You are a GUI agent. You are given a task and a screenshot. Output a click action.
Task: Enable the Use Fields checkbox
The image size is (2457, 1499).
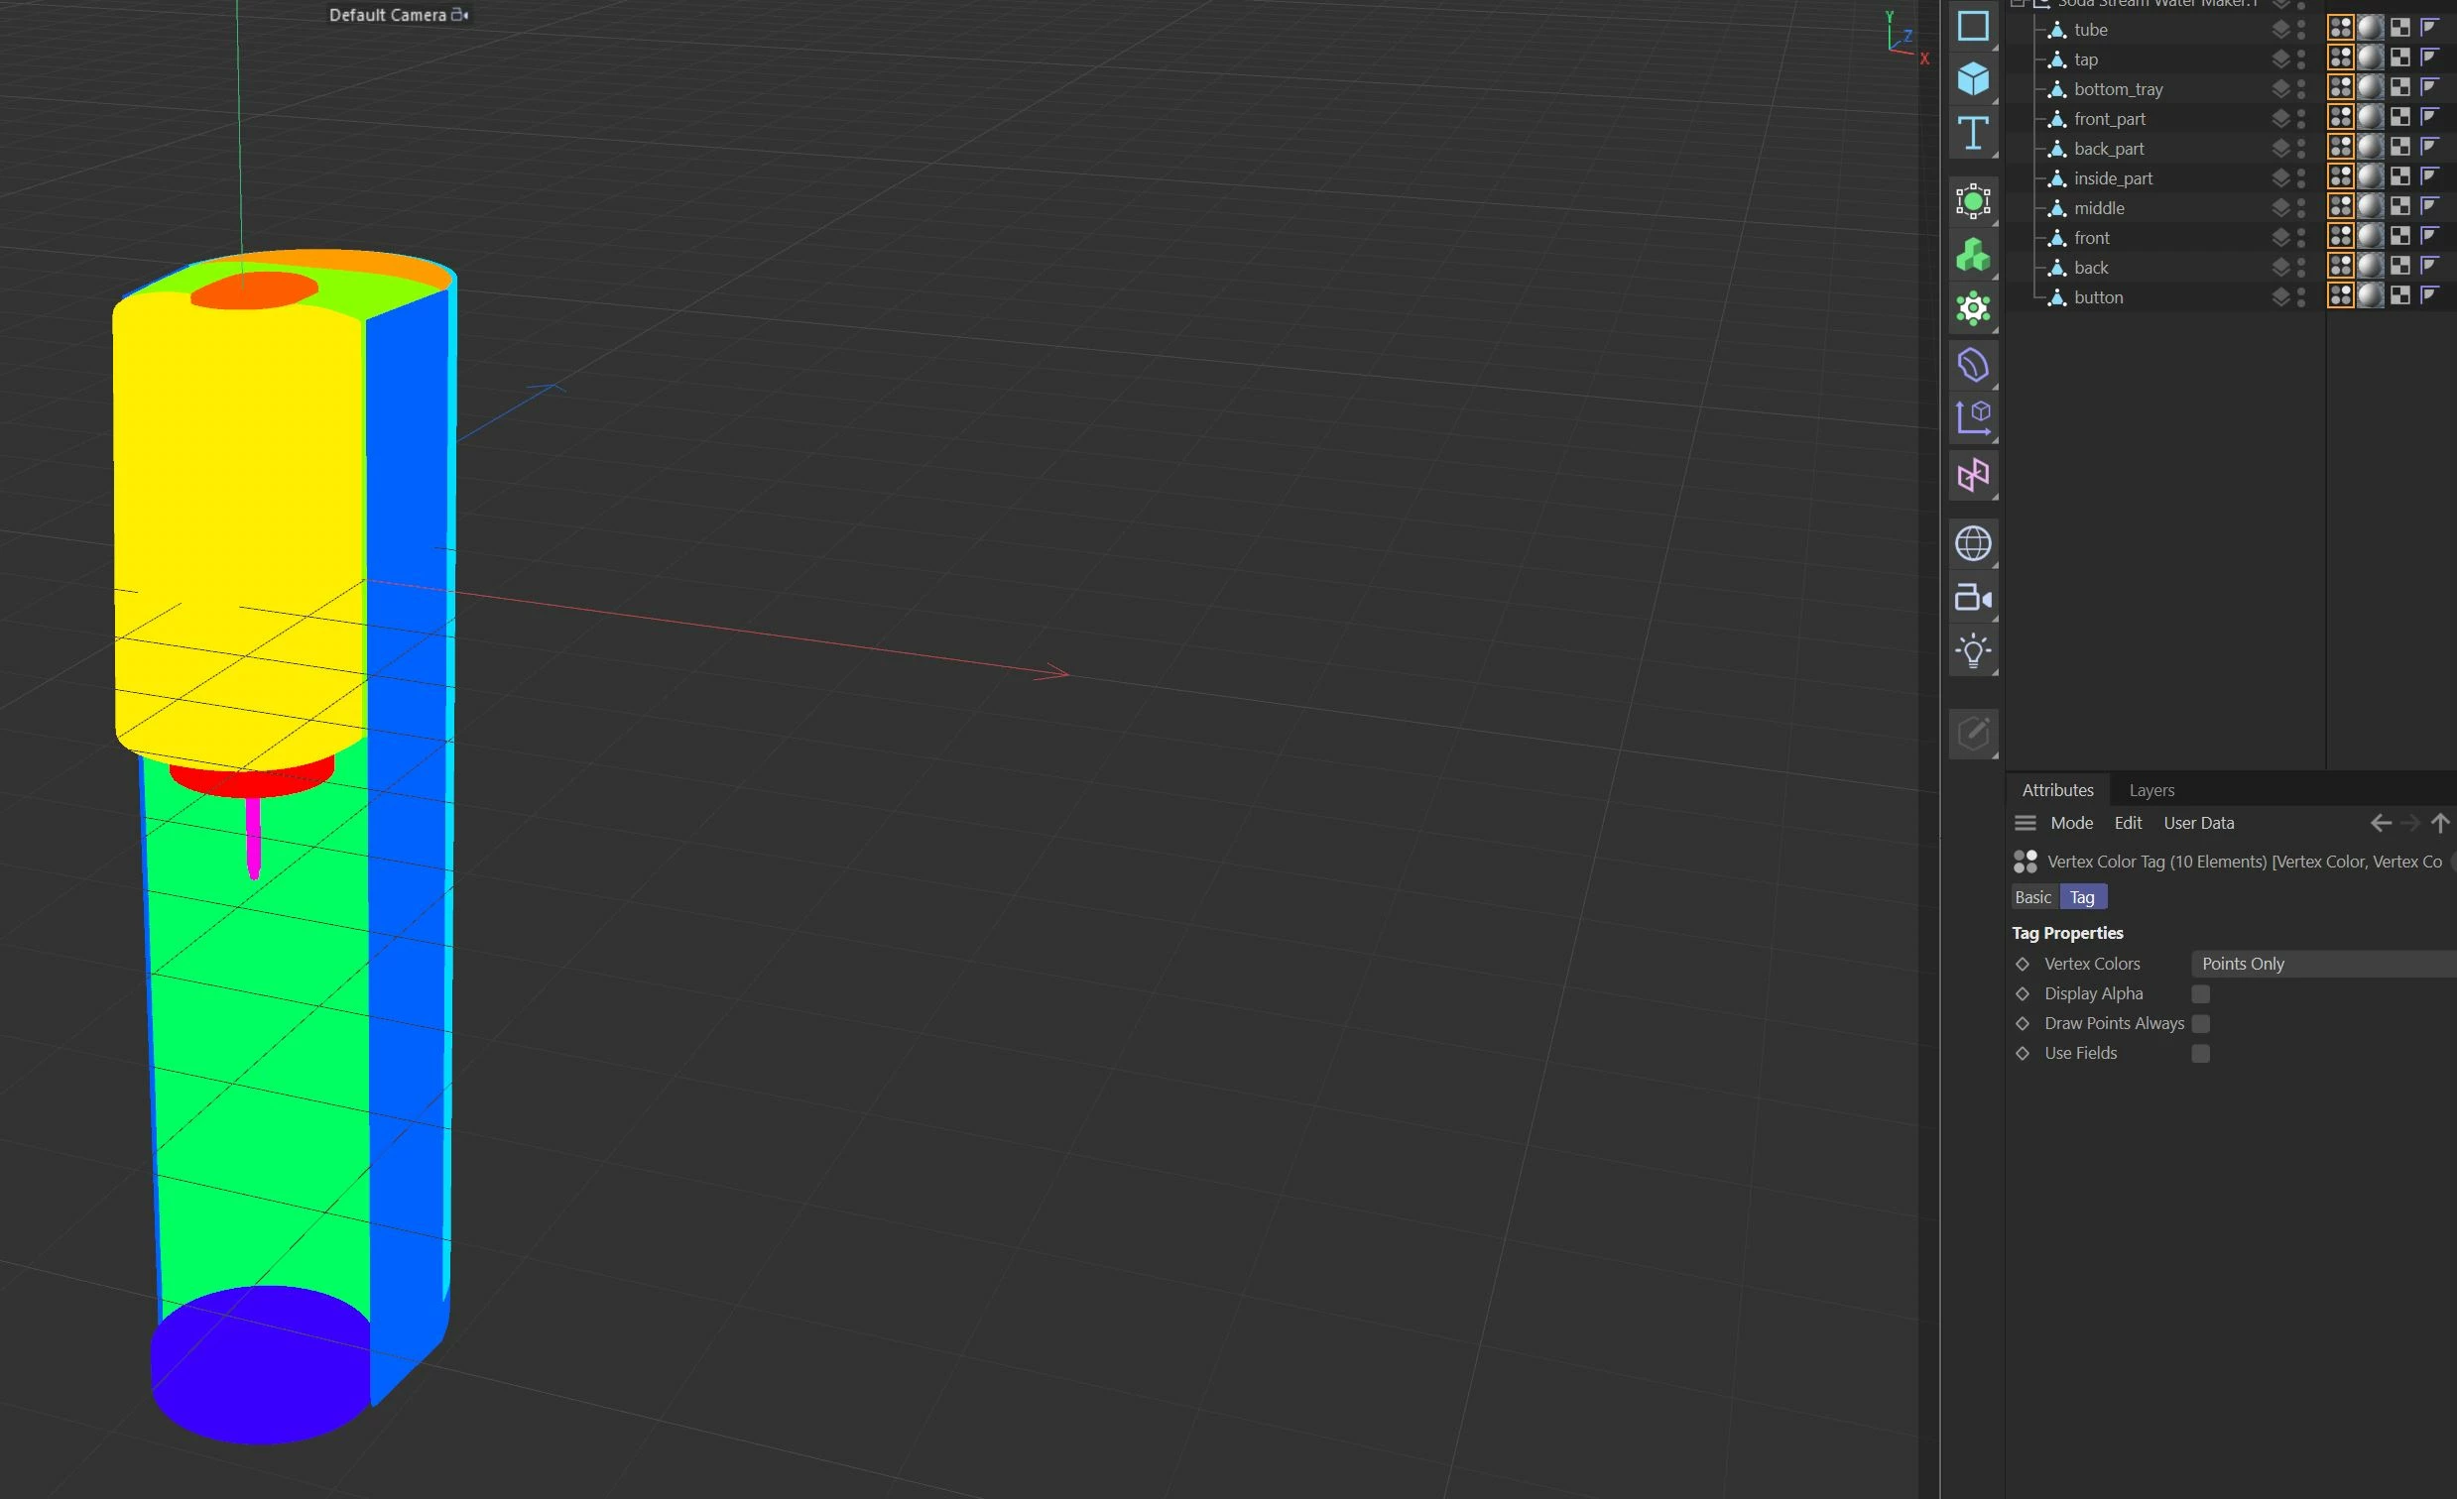2201,1054
